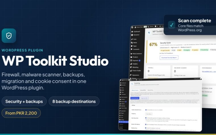Switch to the Vulnerabilities tab
The image size is (216, 135).
click(143, 90)
